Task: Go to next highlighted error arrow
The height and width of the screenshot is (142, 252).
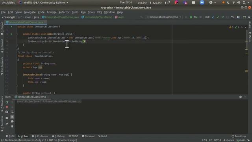Action: [245, 27]
